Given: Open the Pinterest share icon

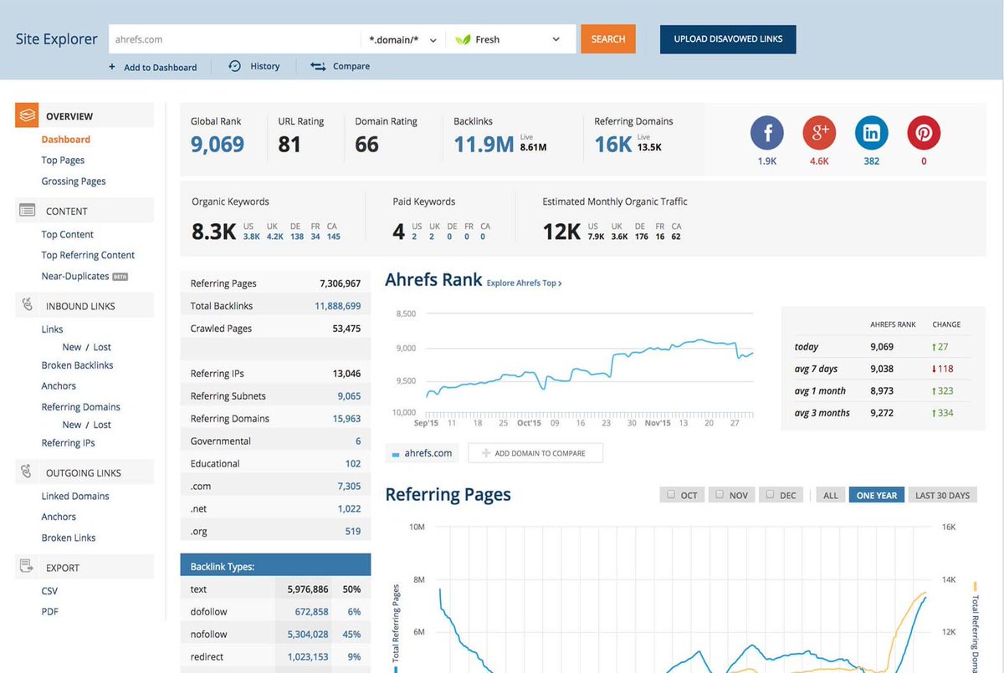Looking at the screenshot, I should (x=924, y=133).
